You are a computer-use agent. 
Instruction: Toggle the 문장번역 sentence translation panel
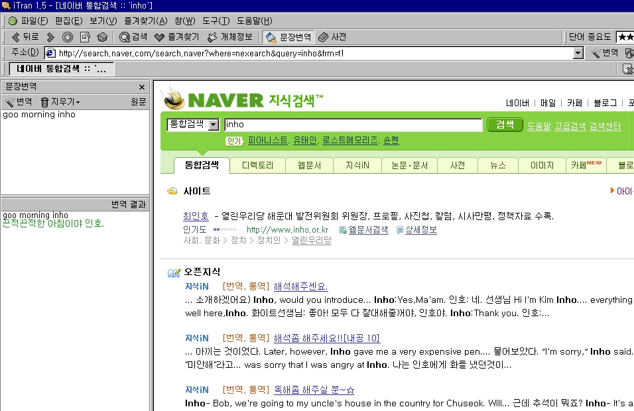point(288,37)
